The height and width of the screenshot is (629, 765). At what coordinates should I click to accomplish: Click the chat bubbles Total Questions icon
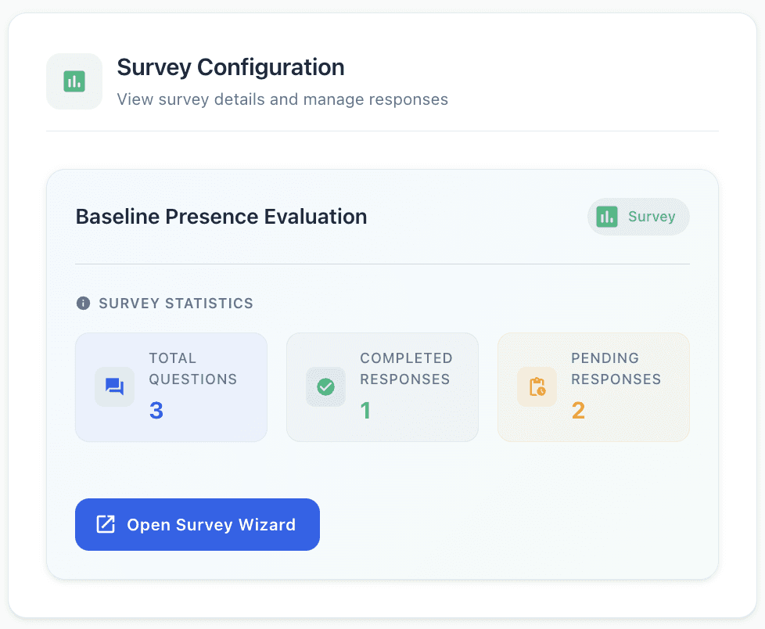(115, 387)
